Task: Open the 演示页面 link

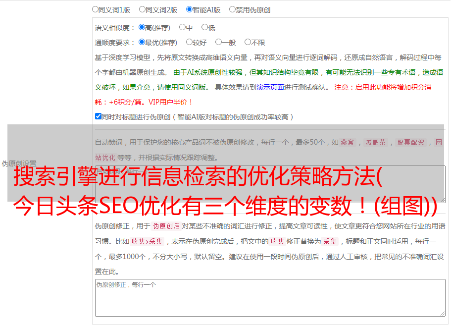Action: [270, 87]
